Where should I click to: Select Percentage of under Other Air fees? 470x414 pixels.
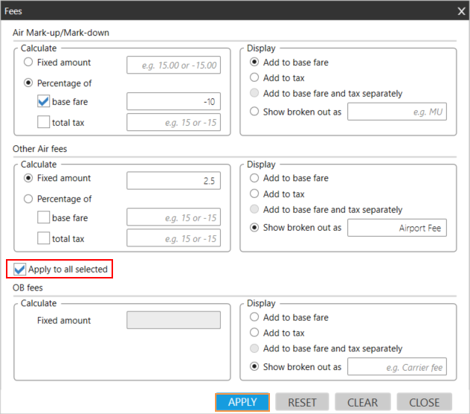[29, 199]
